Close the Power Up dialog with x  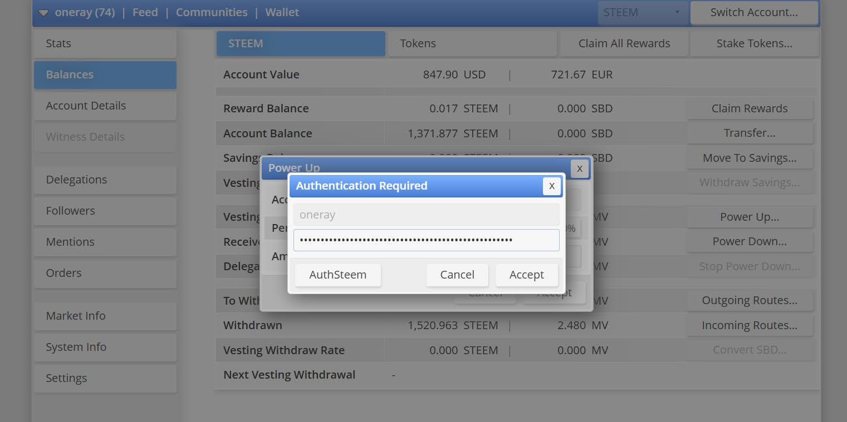(579, 168)
